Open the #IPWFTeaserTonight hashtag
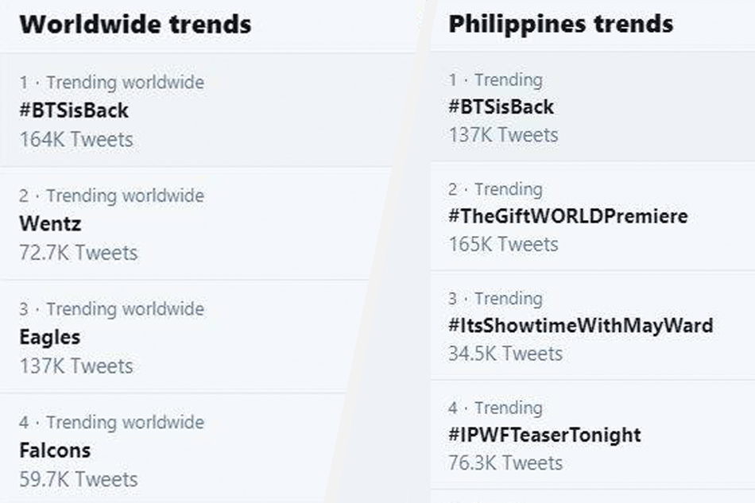The height and width of the screenshot is (503, 755). (544, 435)
